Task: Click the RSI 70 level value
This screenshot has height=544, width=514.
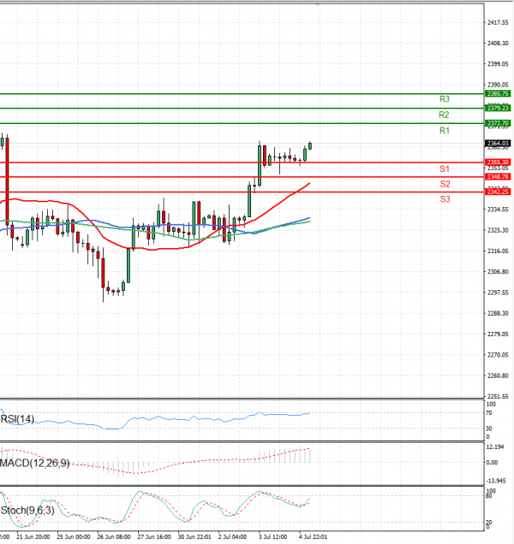Action: [x=488, y=413]
